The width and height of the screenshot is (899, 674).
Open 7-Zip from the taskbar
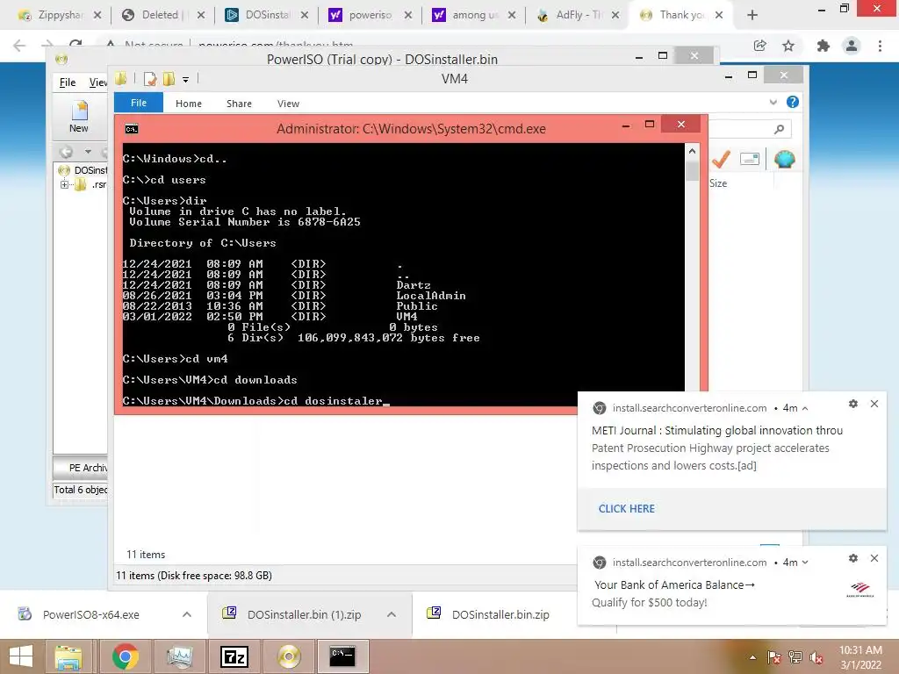click(x=234, y=656)
